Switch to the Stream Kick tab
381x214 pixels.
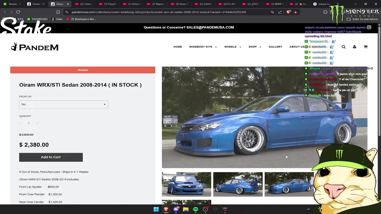(12, 4)
